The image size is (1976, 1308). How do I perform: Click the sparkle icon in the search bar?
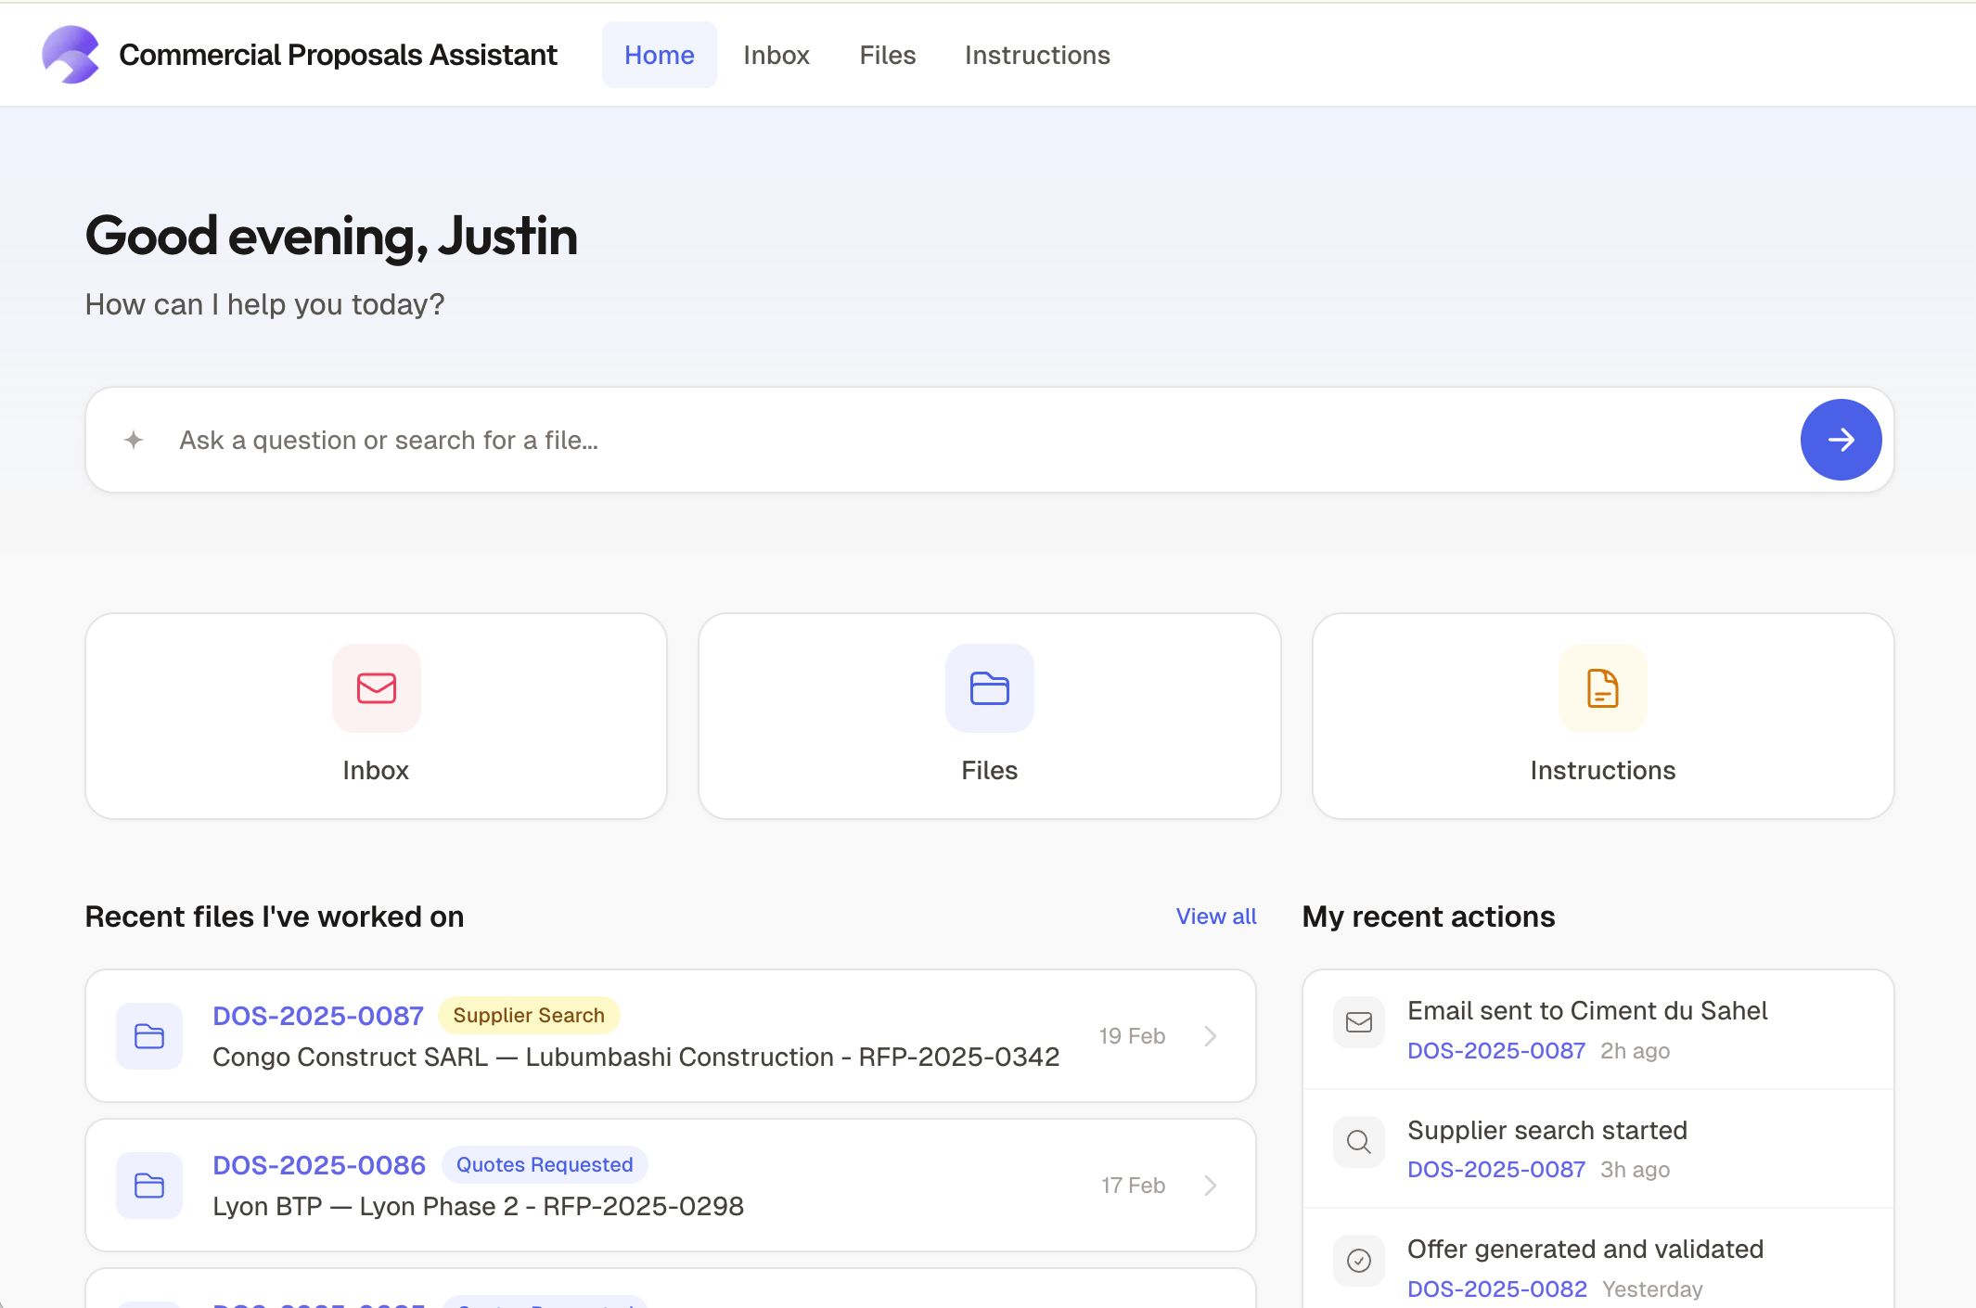coord(134,440)
